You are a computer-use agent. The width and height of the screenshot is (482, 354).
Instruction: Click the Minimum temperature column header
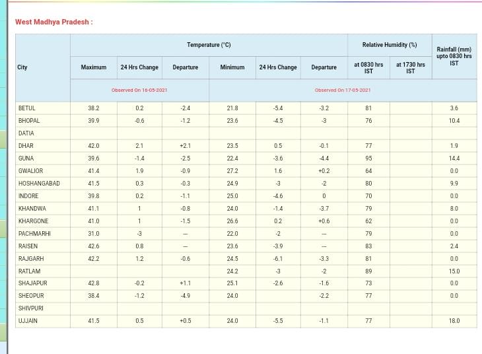232,67
